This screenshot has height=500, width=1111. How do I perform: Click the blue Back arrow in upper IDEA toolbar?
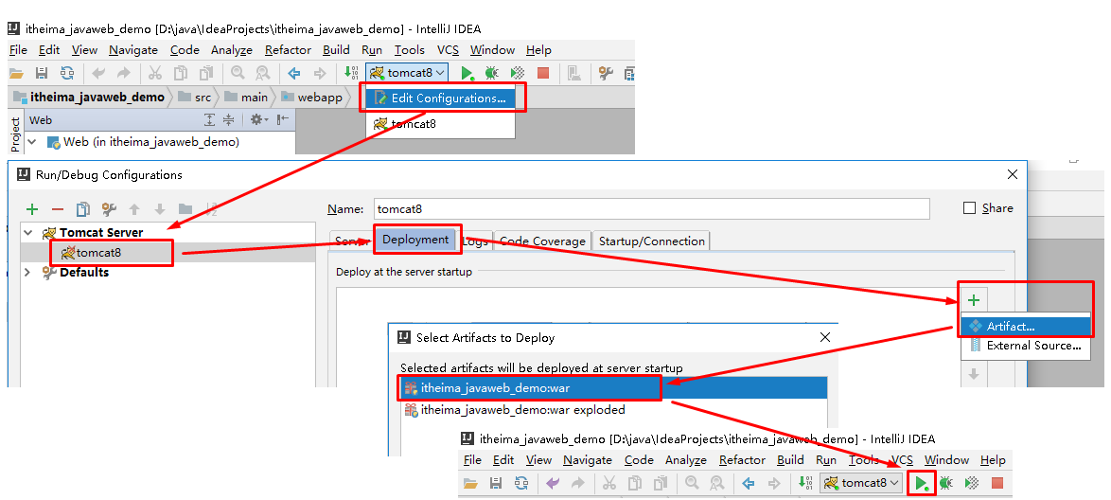(294, 72)
